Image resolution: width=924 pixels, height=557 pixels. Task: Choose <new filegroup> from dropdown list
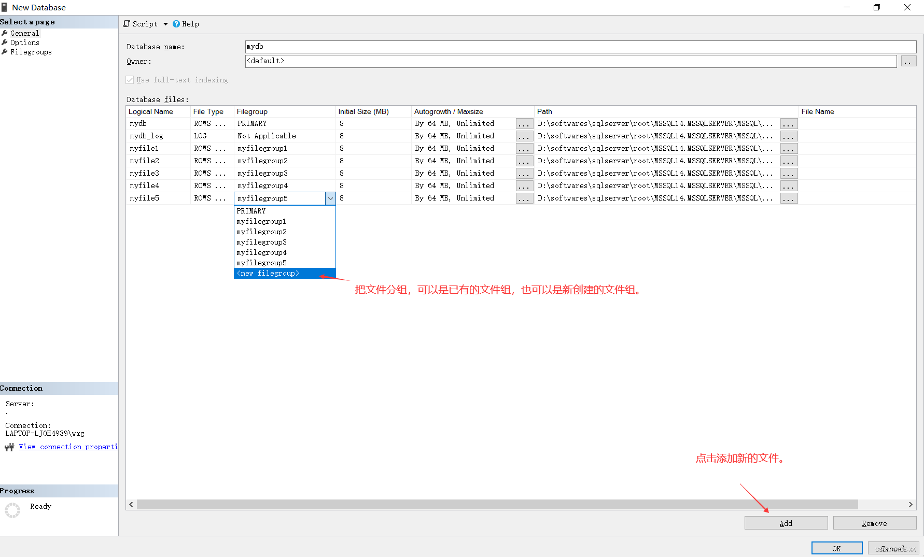(x=284, y=273)
